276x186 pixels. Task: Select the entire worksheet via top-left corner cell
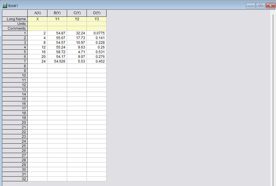[x=15, y=13]
